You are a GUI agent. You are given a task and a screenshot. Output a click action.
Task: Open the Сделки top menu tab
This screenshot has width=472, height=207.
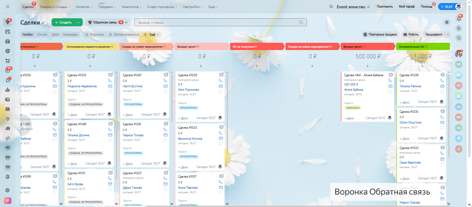(x=28, y=7)
